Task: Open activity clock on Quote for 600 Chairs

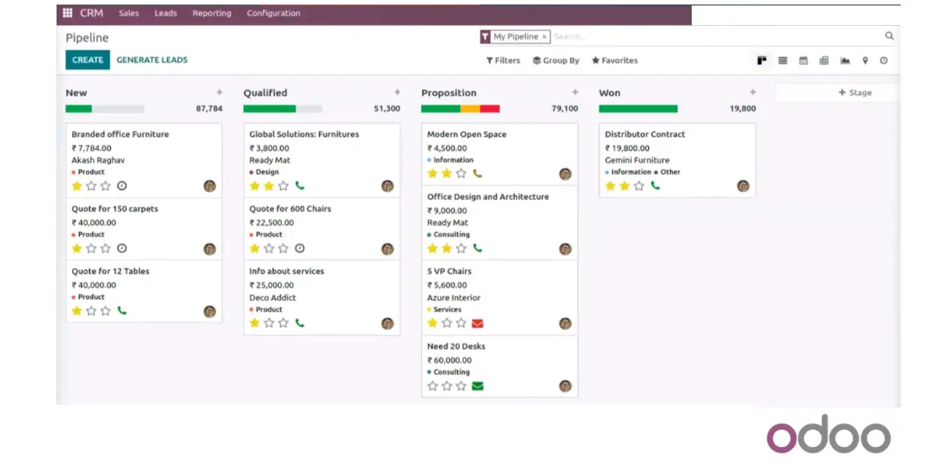Action: (x=299, y=249)
